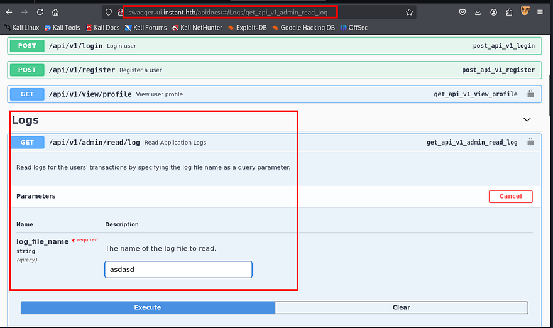Click the post_api_v1_login operation ID
The width and height of the screenshot is (553, 328).
503,46
